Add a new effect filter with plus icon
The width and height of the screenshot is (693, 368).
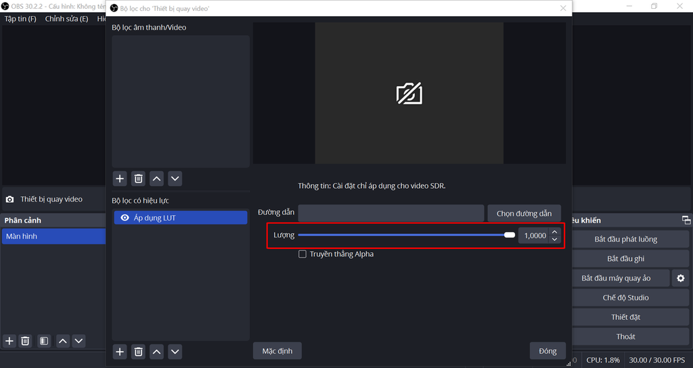coord(120,351)
